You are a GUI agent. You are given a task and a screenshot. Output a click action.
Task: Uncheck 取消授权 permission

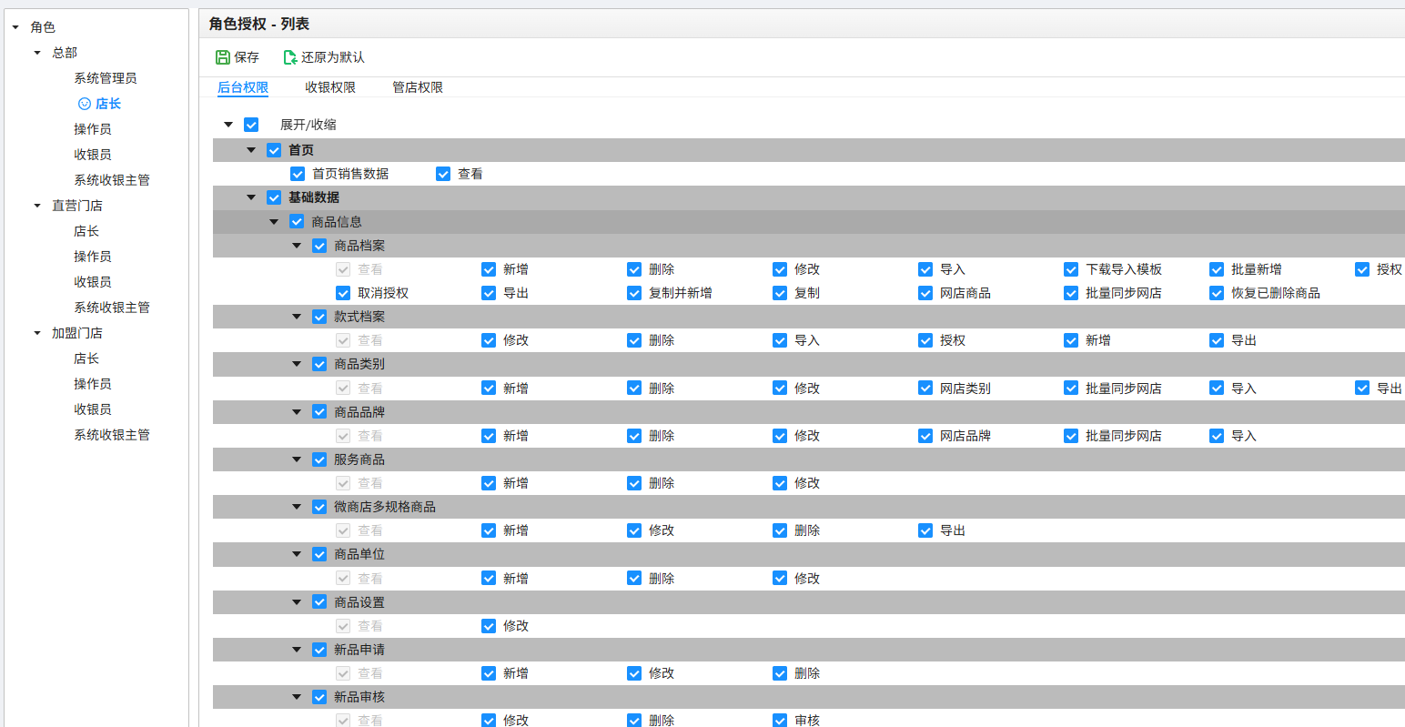pyautogui.click(x=343, y=293)
